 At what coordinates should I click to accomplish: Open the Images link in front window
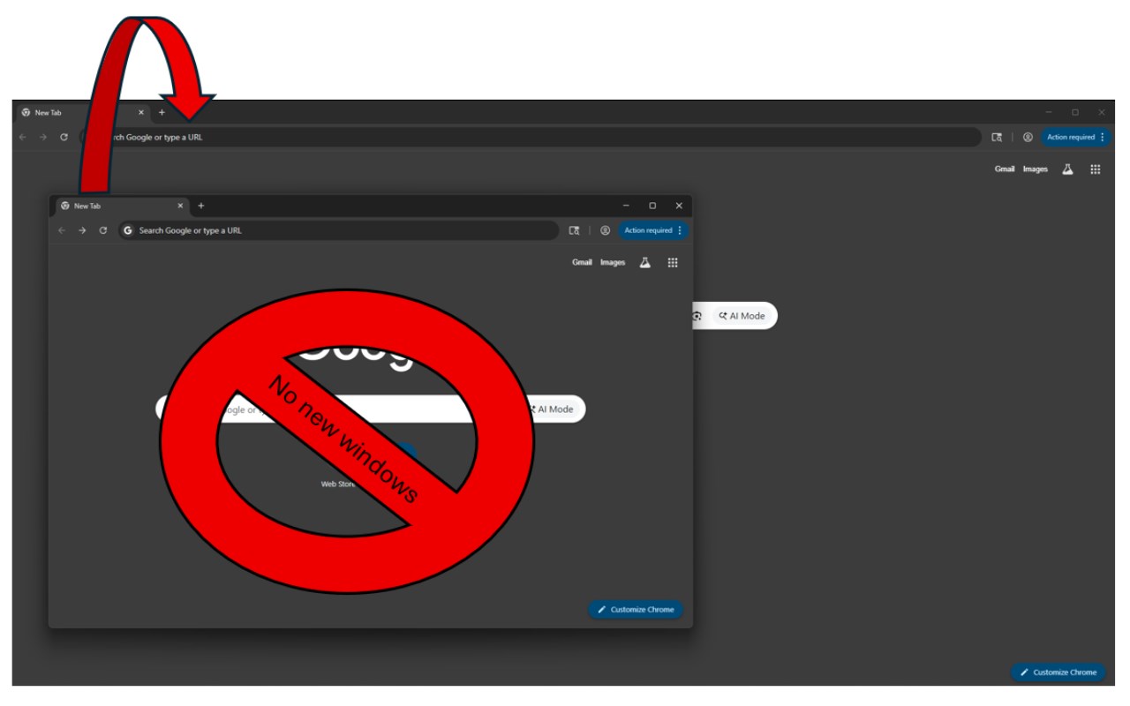point(613,262)
